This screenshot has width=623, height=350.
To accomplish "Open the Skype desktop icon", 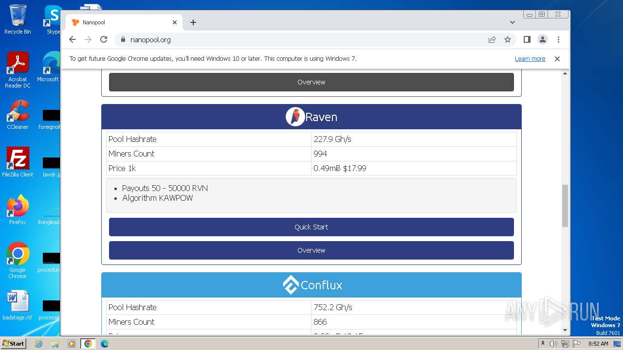I will click(53, 19).
